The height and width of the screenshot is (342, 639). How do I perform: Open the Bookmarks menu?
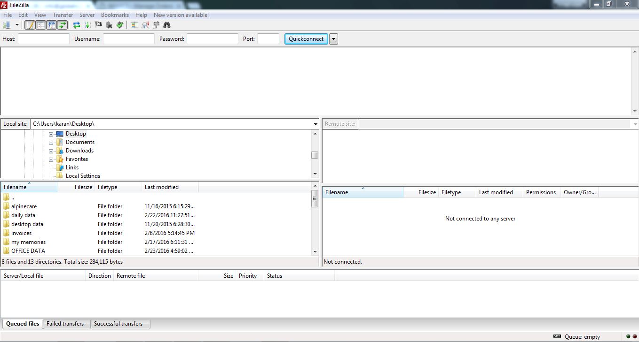(115, 15)
